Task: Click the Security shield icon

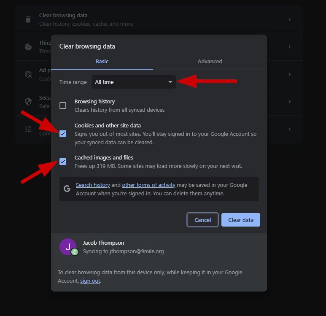Action: click(x=28, y=102)
